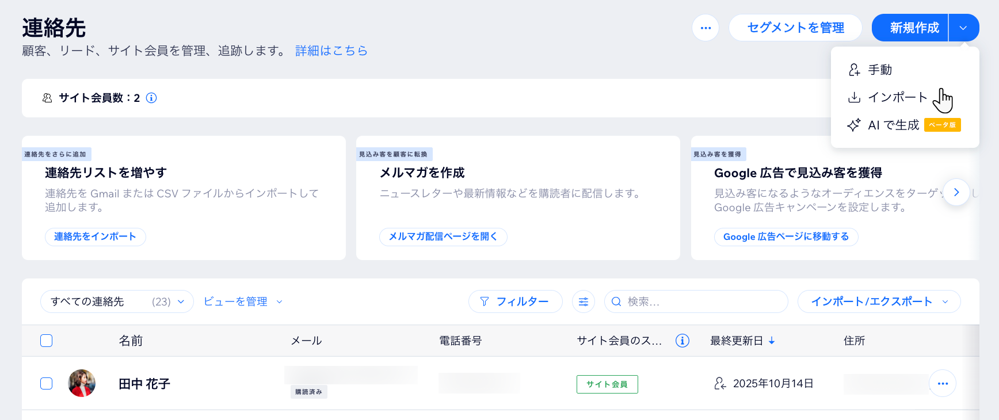
Task: Sort by 最終更新日 column arrow
Action: (772, 341)
